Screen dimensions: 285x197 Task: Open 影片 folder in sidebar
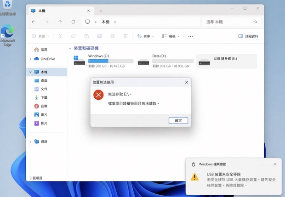[x=41, y=123]
